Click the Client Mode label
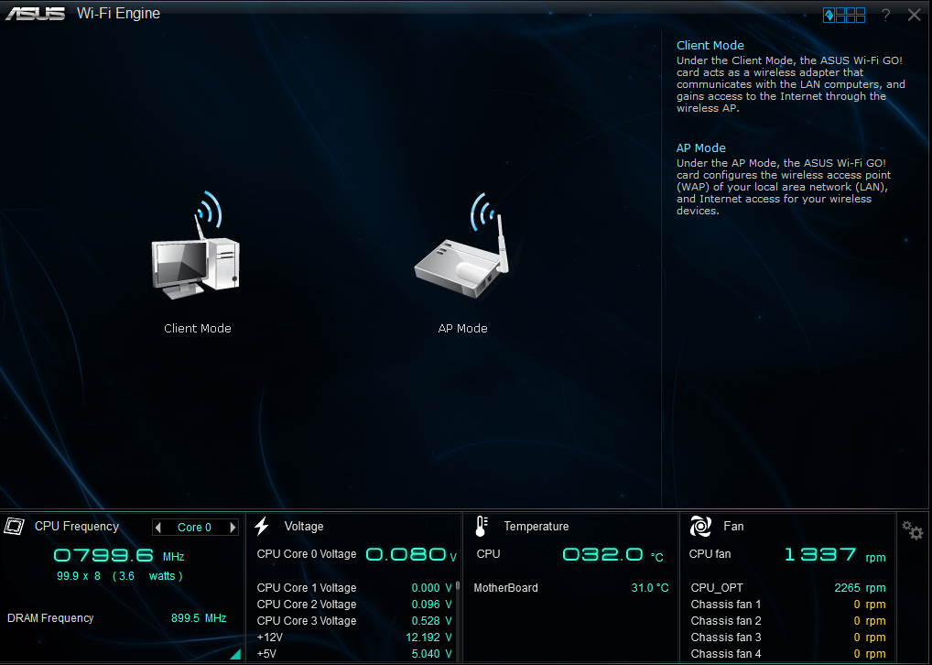This screenshot has width=932, height=665. (x=198, y=329)
